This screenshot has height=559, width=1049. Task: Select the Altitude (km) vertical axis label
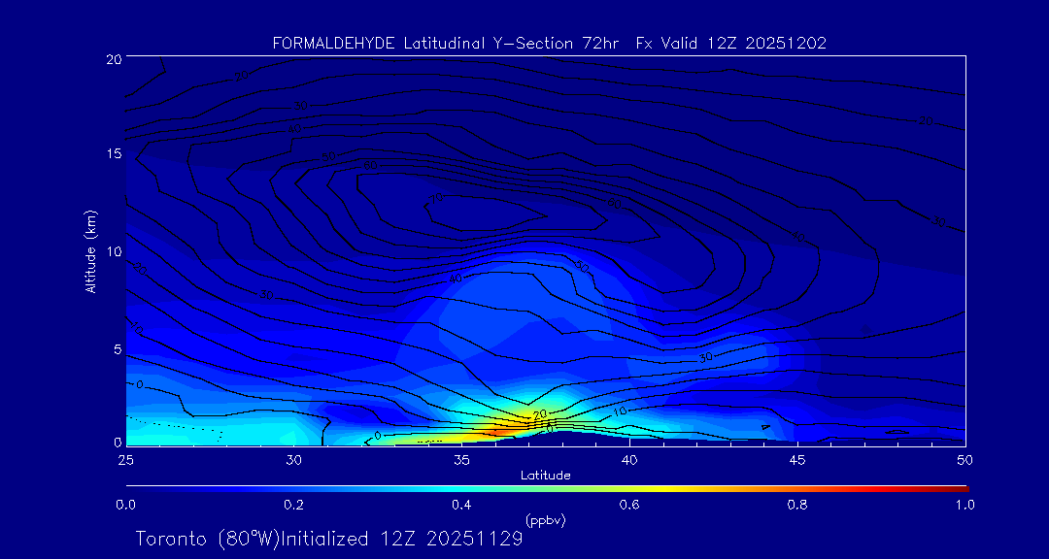[90, 251]
